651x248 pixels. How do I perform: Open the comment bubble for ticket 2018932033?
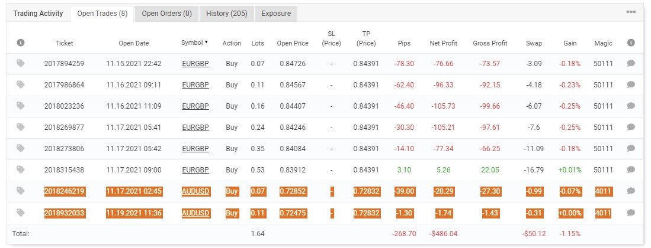(x=631, y=213)
